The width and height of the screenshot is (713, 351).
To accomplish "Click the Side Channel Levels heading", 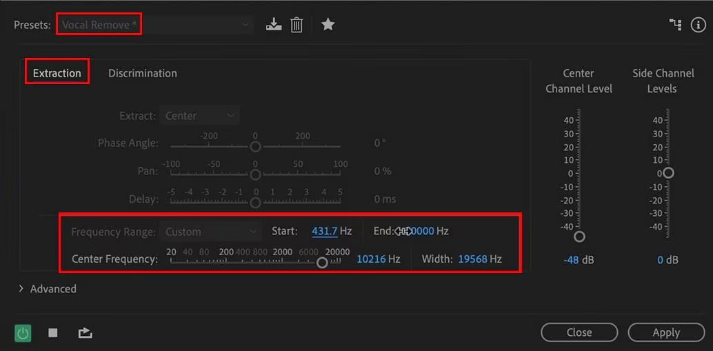I will pos(663,81).
